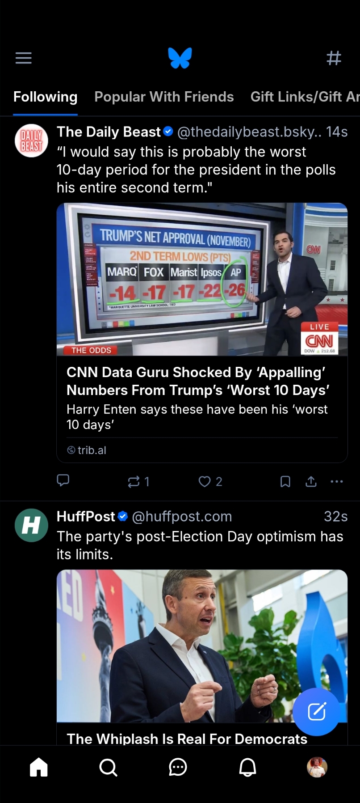Open Chat messages from bottom navigation
This screenshot has width=360, height=803.
coord(178,767)
